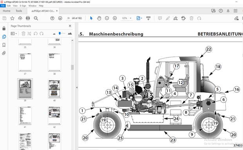
Task: Rotate pages counterclockwise in thumbnails panel
Action: pos(36,34)
